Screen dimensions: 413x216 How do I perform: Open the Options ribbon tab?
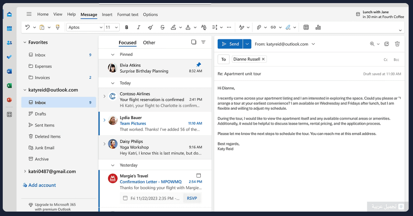(150, 14)
